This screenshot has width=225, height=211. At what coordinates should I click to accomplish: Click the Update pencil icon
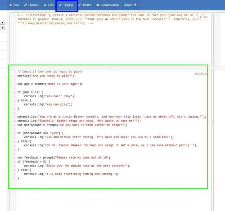pyautogui.click(x=26, y=5)
